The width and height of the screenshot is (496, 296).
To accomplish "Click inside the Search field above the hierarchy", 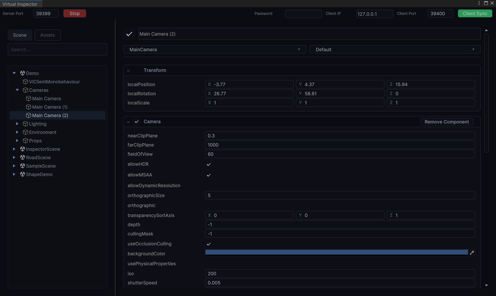I will [x=57, y=49].
